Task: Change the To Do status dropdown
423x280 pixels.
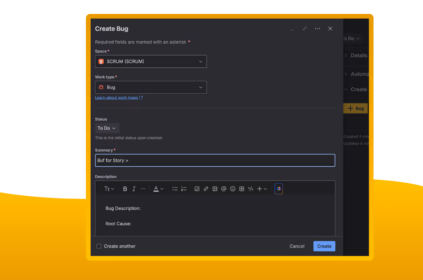Action: pyautogui.click(x=107, y=128)
